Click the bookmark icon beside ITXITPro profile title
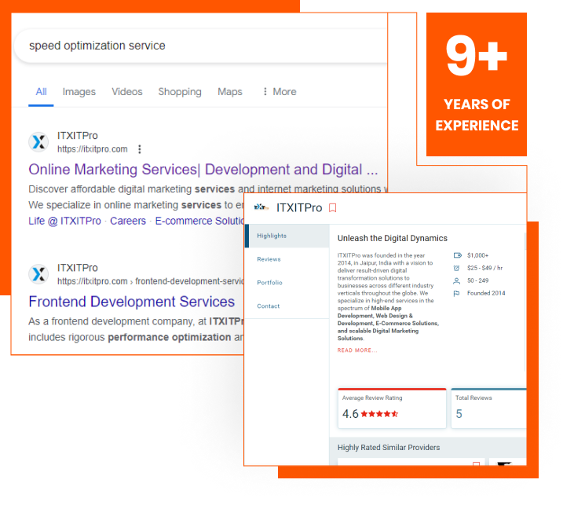 point(333,208)
